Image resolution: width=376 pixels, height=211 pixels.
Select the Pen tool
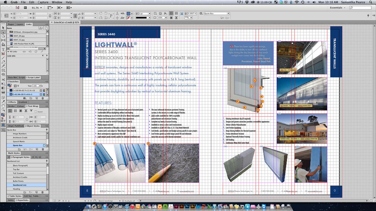(x=3, y=62)
